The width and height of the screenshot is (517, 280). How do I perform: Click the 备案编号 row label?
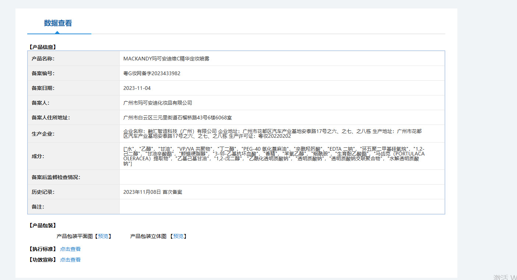(43, 73)
